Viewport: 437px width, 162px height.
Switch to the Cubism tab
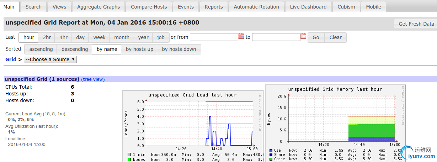coord(346,7)
